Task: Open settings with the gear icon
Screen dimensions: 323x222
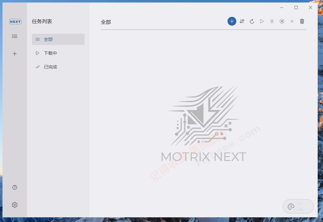Action: tap(15, 205)
